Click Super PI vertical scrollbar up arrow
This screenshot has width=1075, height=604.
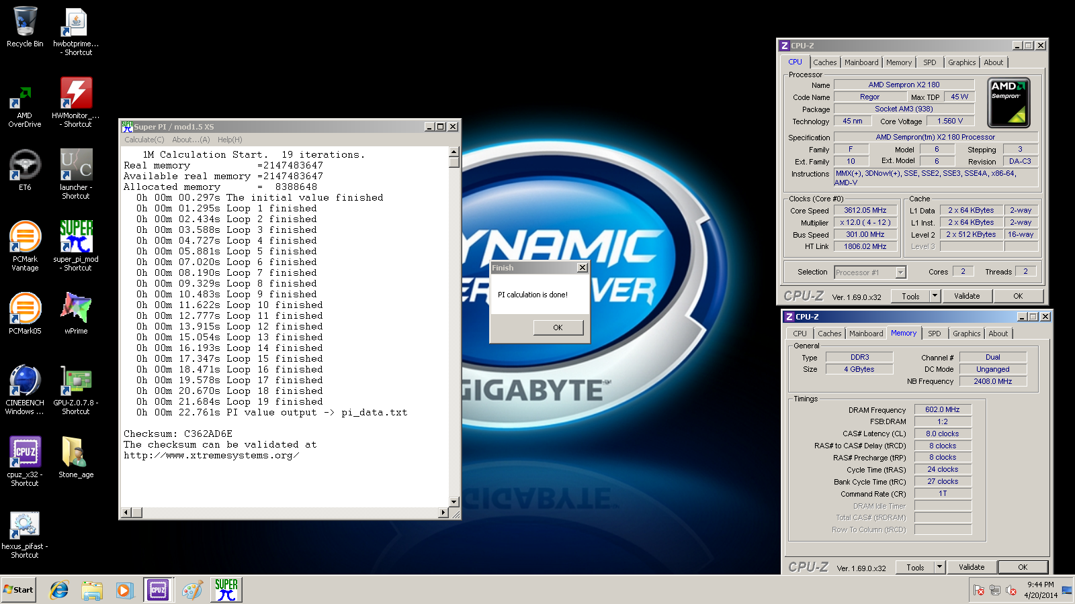coord(454,152)
